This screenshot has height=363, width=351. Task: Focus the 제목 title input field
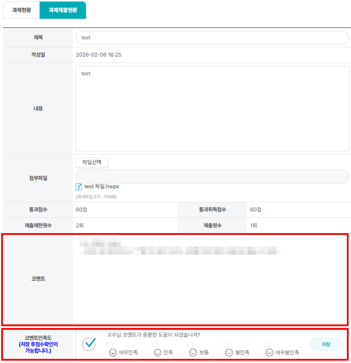(212, 37)
